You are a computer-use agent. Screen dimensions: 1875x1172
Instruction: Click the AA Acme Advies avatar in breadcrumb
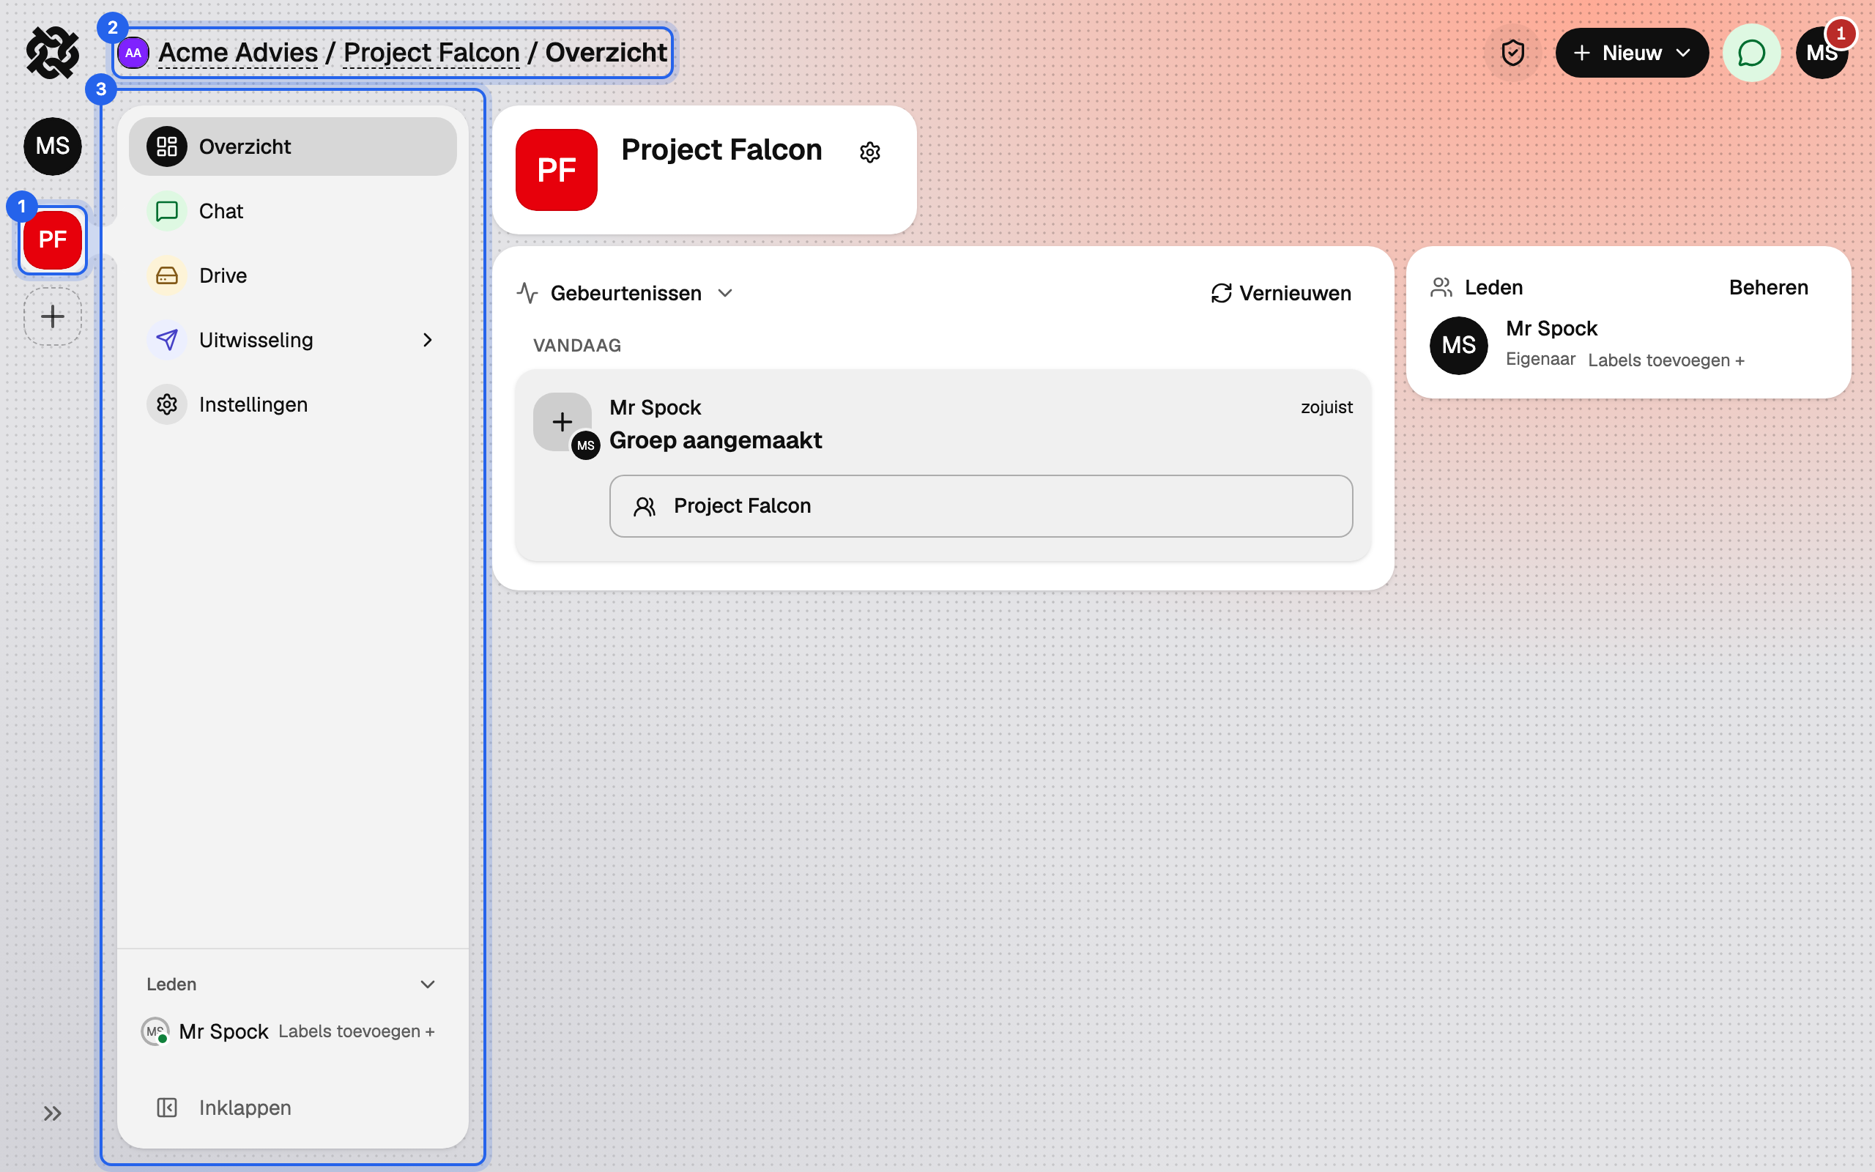pyautogui.click(x=133, y=53)
